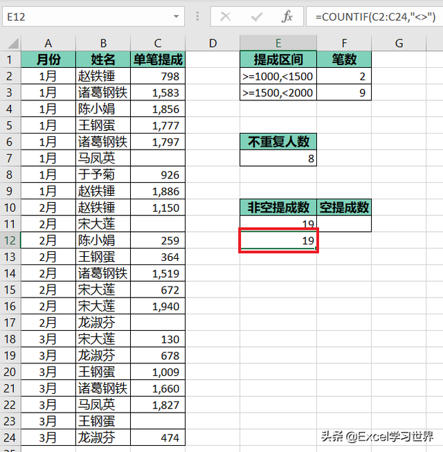Select cell with value 1,940
Screen dimensions: 443x452
point(158,306)
